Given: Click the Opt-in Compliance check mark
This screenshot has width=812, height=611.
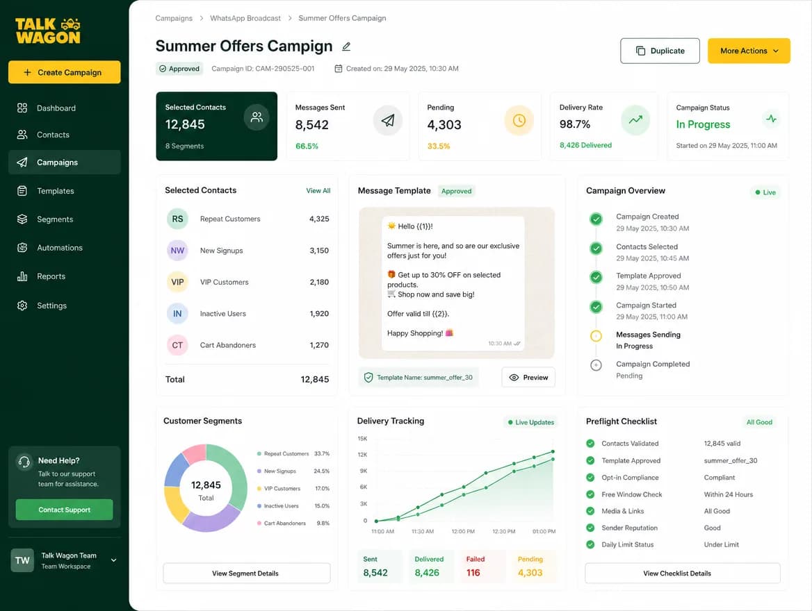Looking at the screenshot, I should click(590, 478).
